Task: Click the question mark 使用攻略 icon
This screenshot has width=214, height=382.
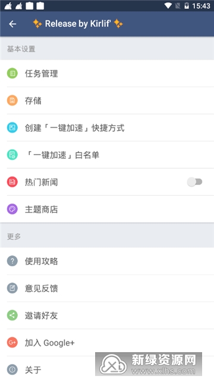Action: [x=12, y=261]
